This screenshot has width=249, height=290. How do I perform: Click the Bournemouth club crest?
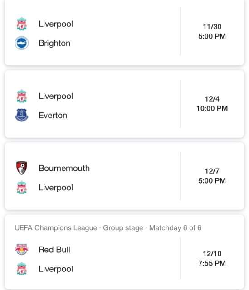coord(22,168)
